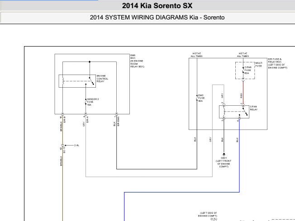
Task: Click the '2.4L' engine variant label
Action: point(76,145)
